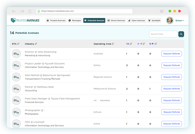Click 'Melbourne & Victoria' operating area
Viewport: 195px width, 134px height.
pos(105,89)
